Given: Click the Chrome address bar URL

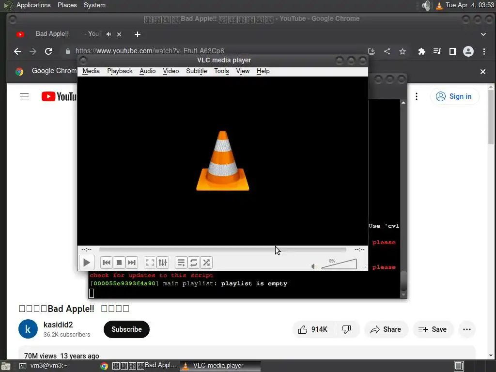Looking at the screenshot, I should [x=150, y=51].
